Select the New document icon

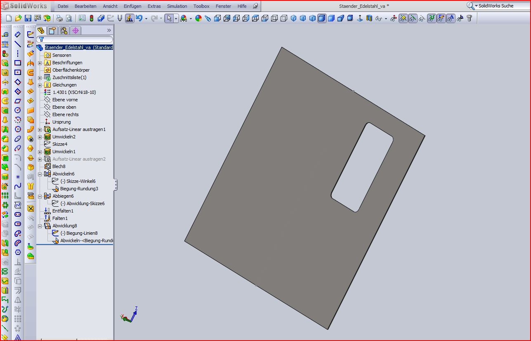(9, 18)
